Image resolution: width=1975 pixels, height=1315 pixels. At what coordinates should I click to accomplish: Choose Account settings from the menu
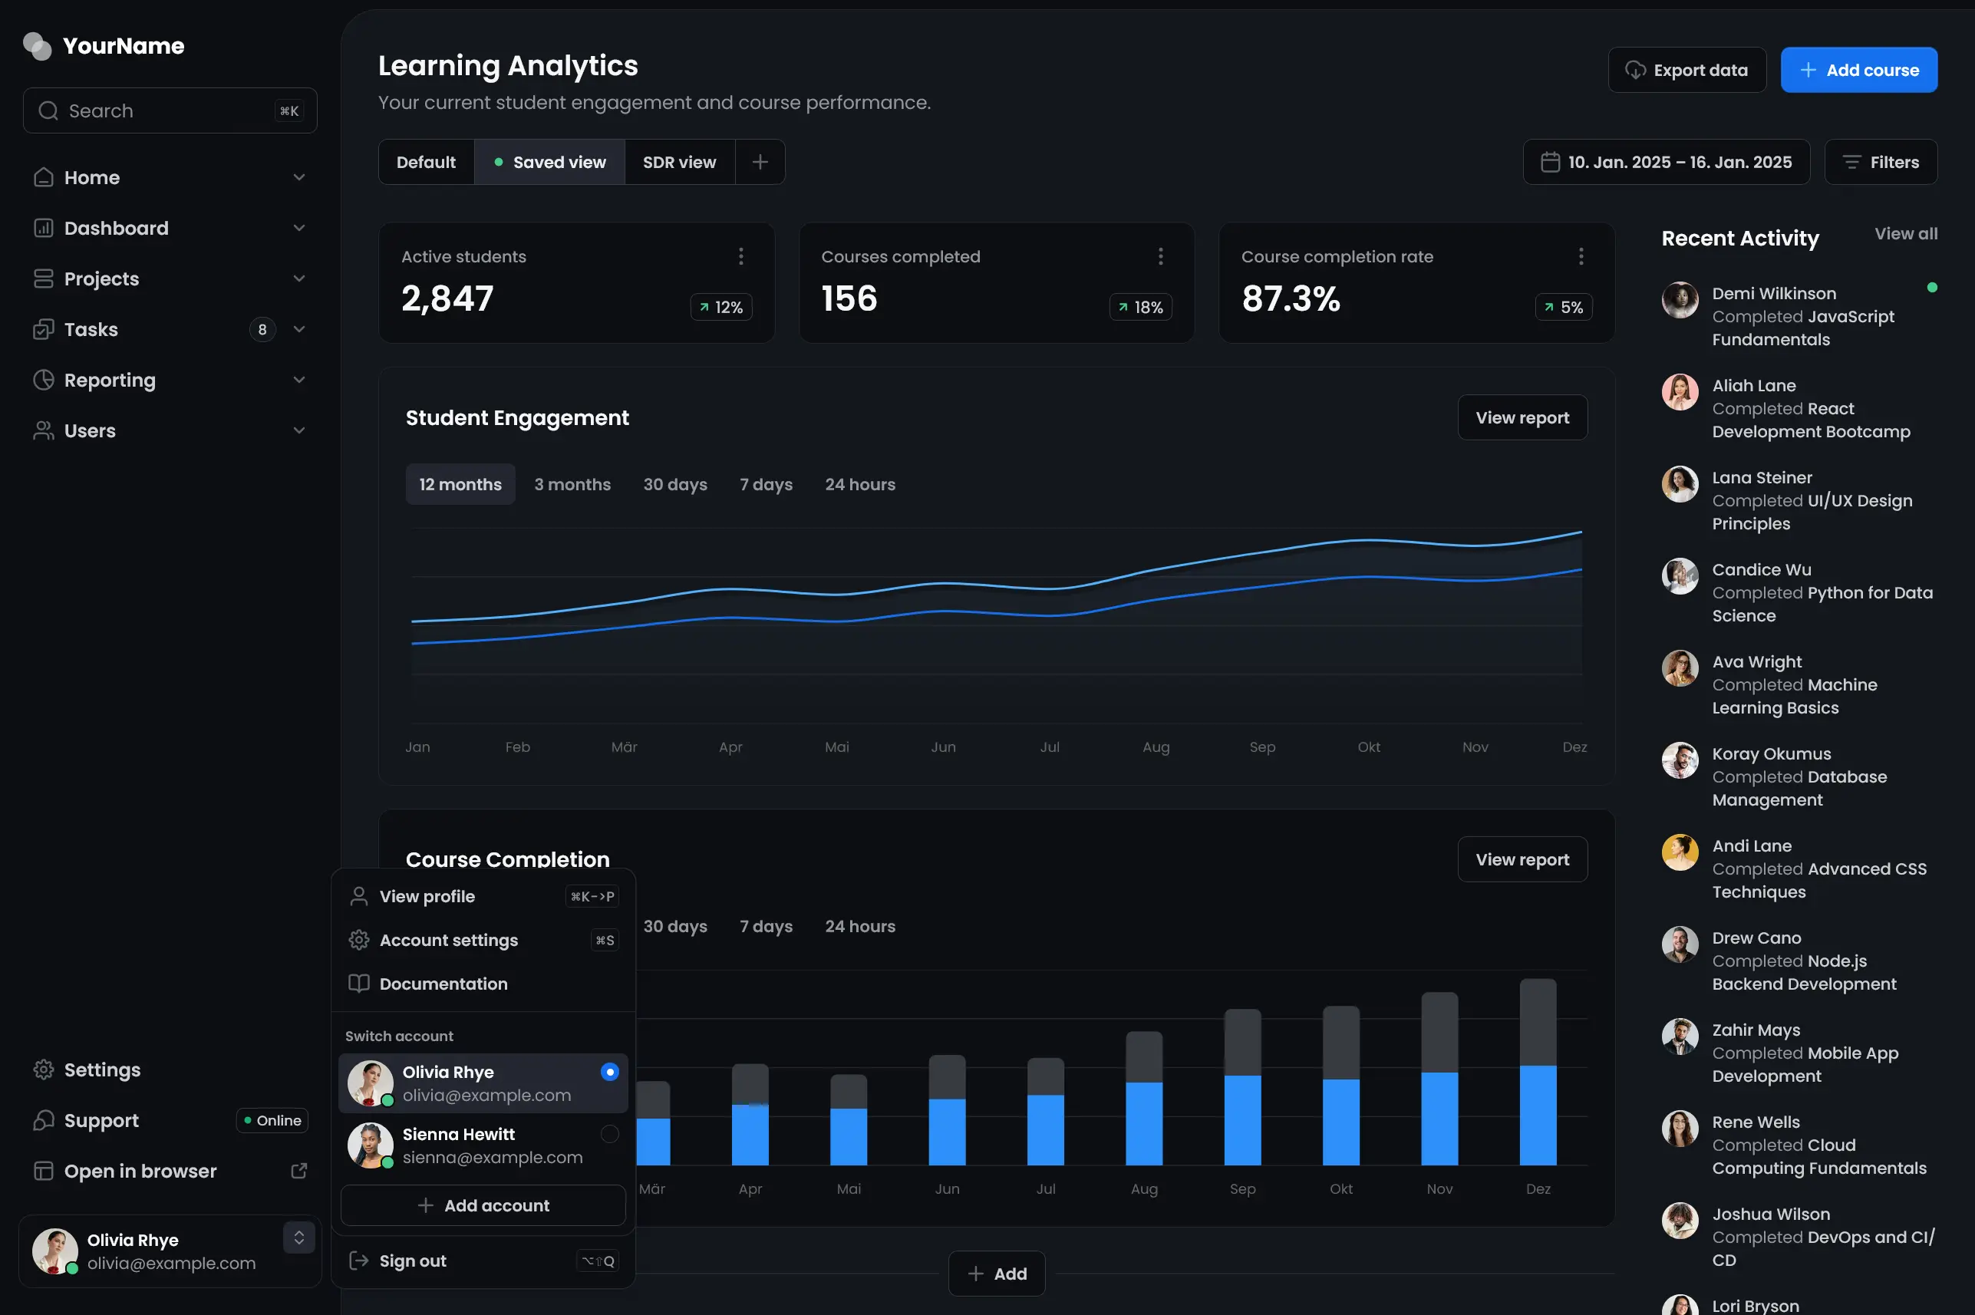tap(449, 940)
